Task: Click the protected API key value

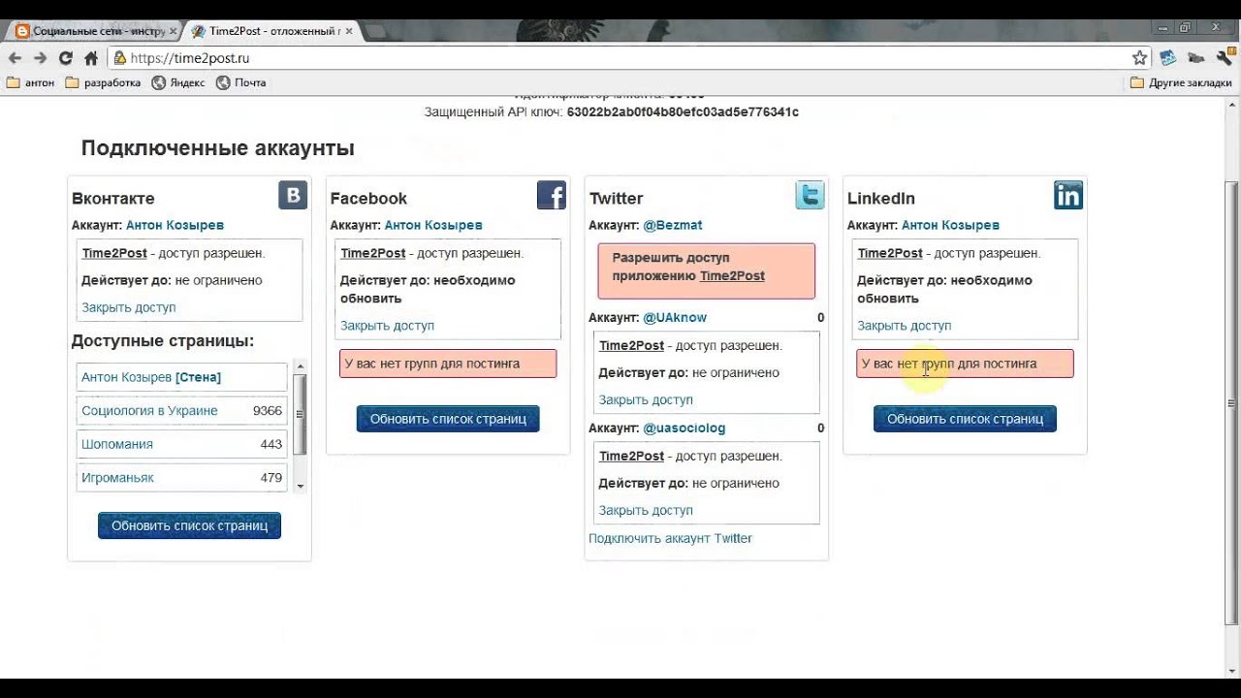Action: [683, 112]
